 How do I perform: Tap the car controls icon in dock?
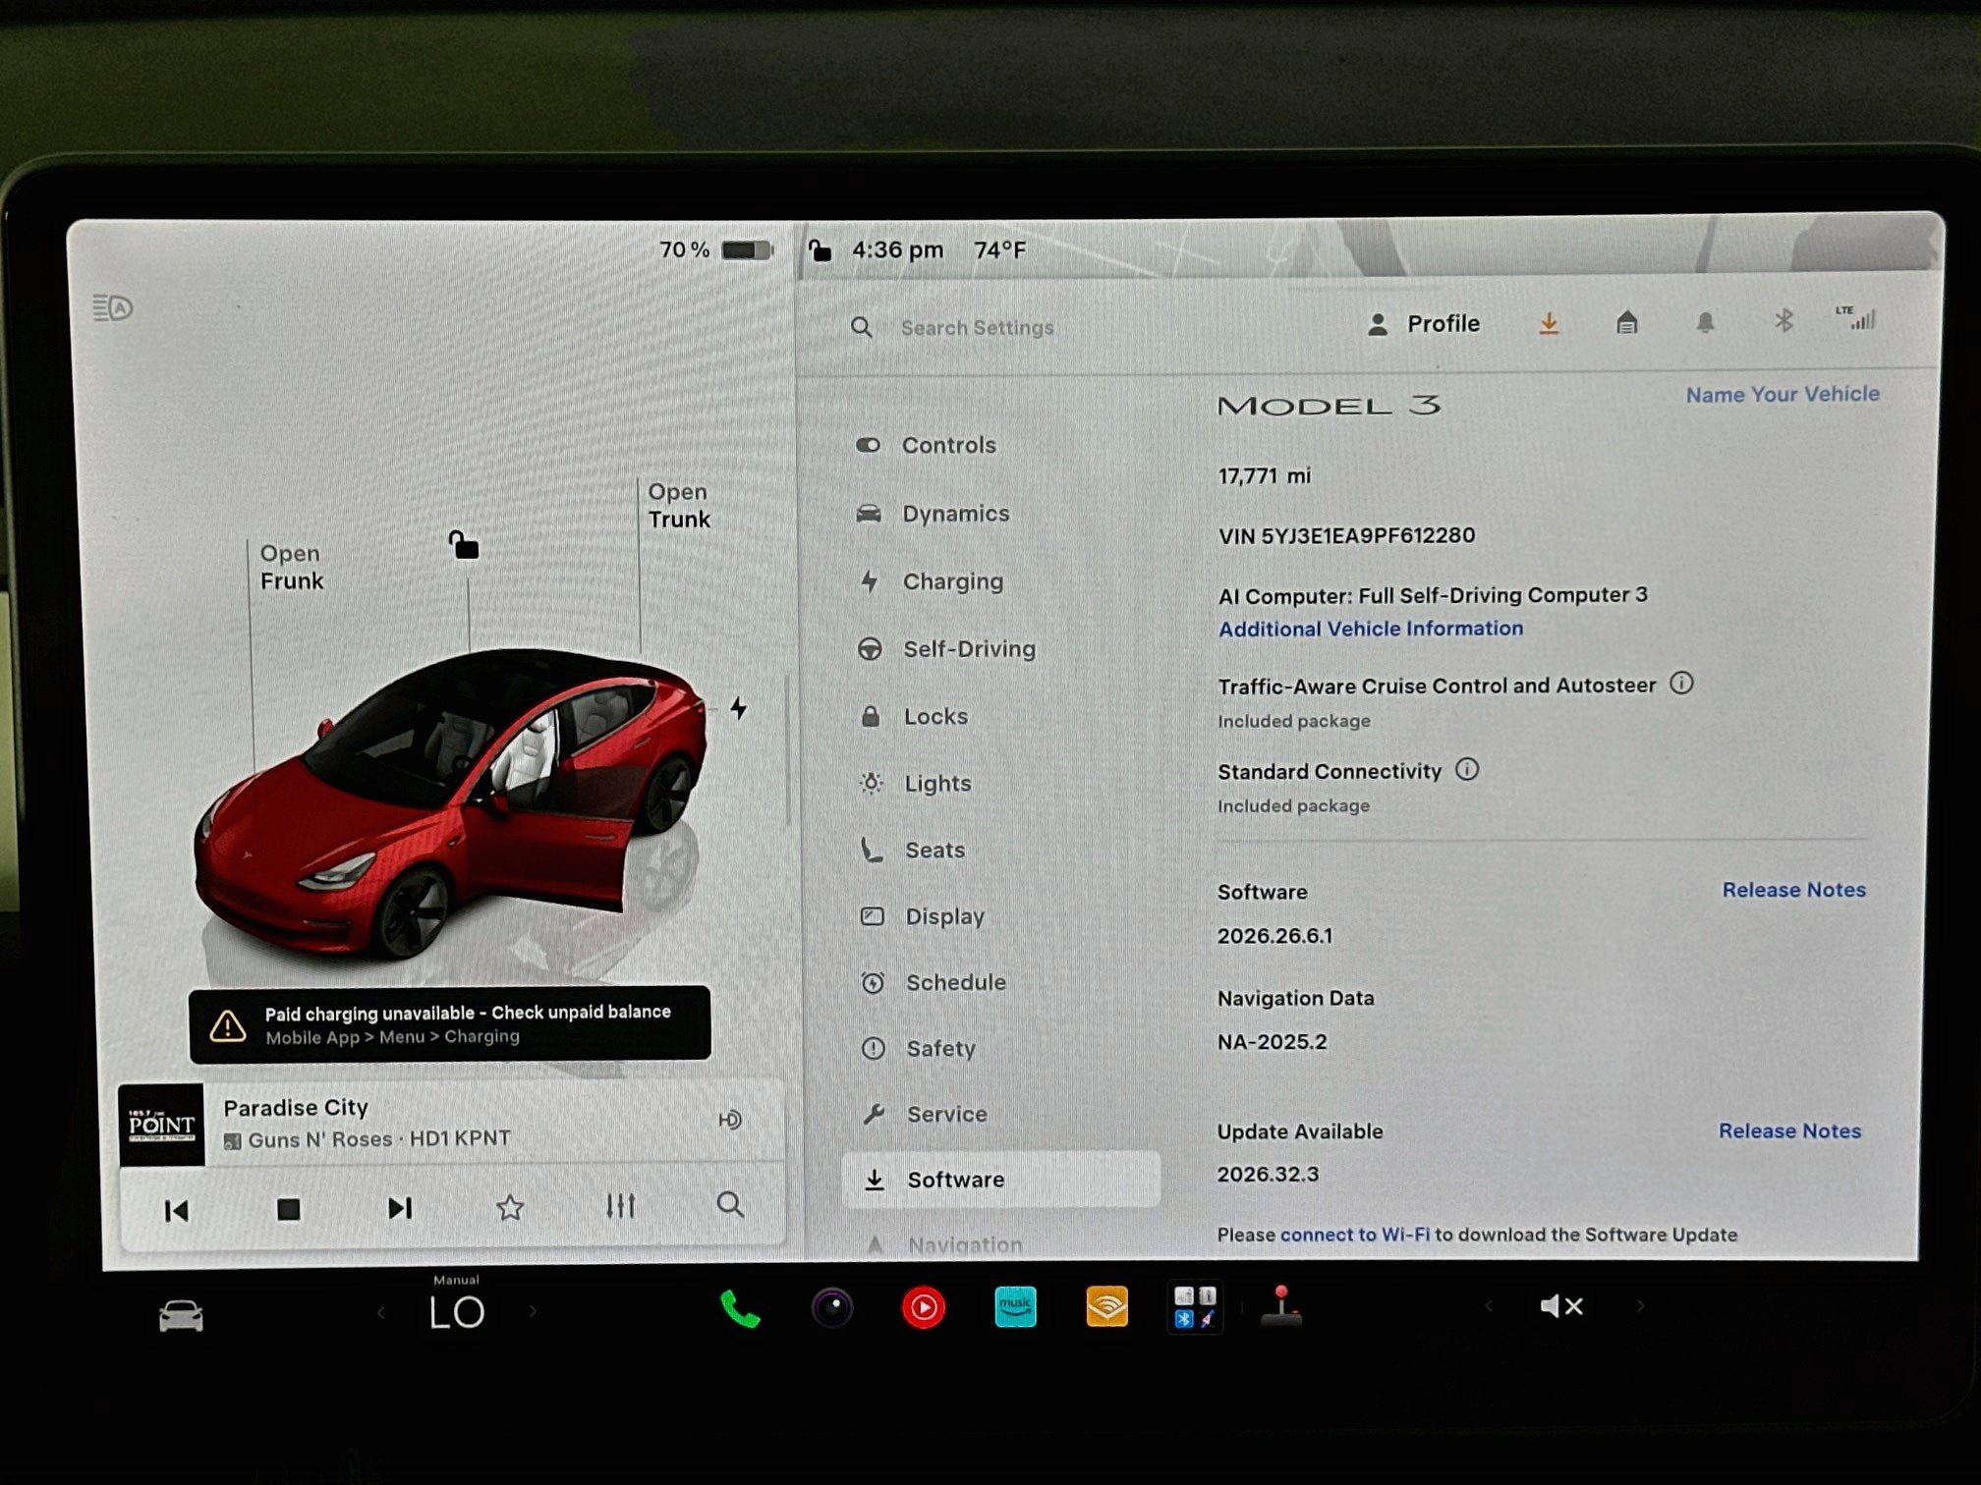click(x=181, y=1315)
